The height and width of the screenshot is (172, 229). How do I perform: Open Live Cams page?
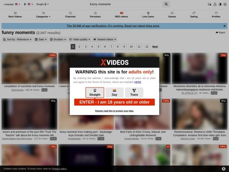click(148, 15)
